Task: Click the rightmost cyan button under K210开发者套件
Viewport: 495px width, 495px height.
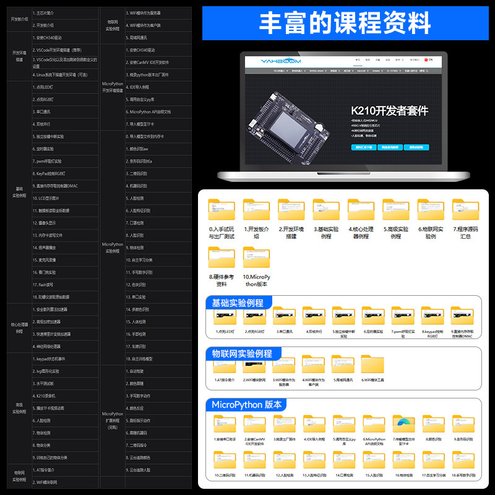Action: pos(416,147)
